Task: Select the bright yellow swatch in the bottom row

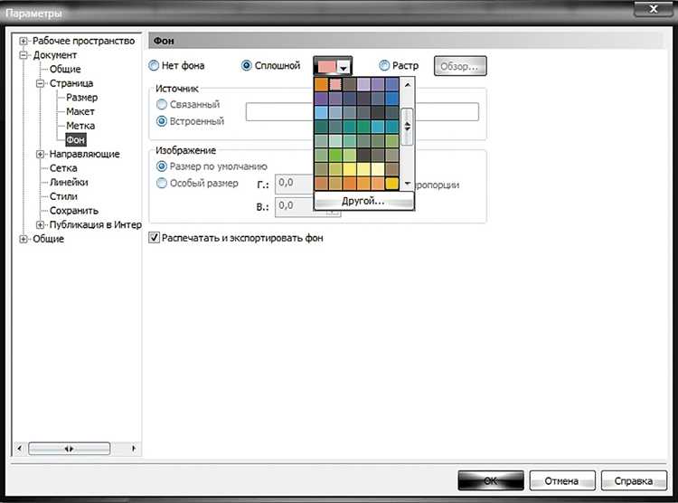Action: [391, 183]
